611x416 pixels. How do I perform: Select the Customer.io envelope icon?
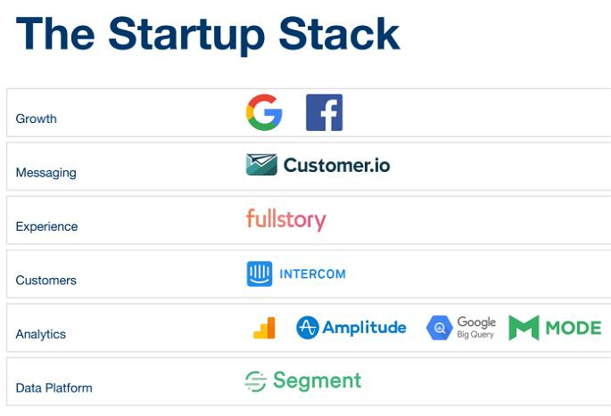[x=261, y=165]
